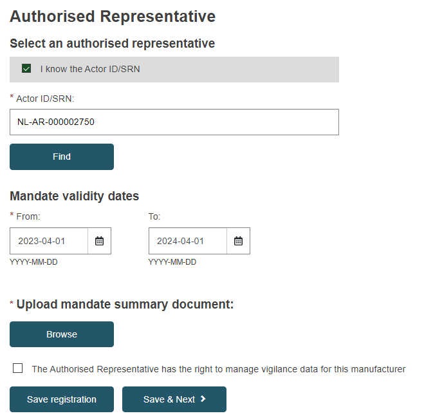Click the vigilance data checkbox label text
Screen dimensions: 424x418
click(219, 369)
